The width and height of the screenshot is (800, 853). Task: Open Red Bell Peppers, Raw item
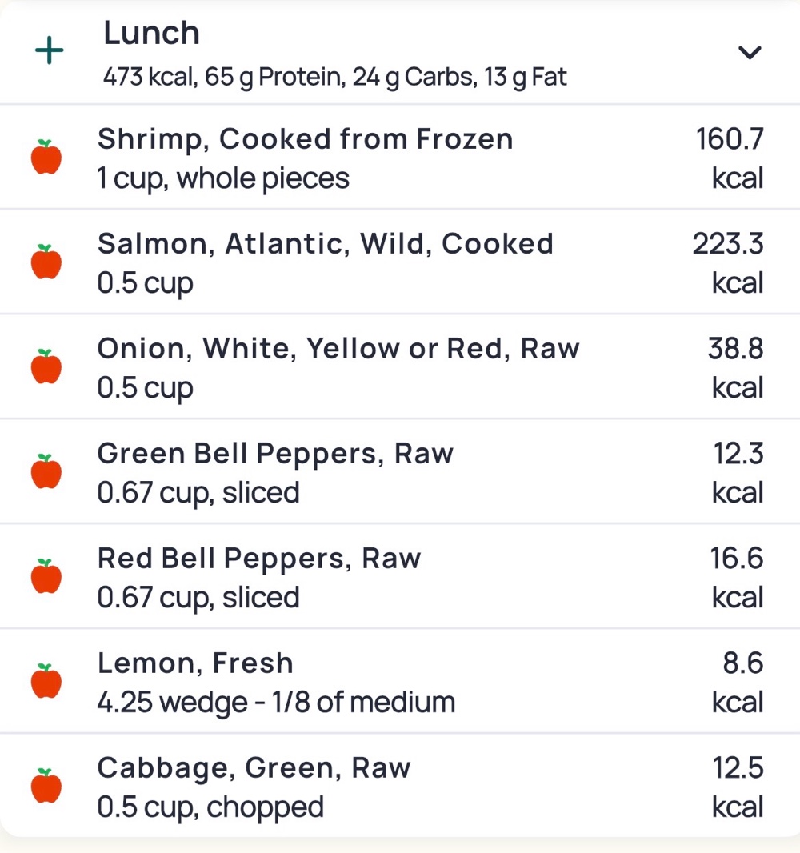click(x=400, y=577)
